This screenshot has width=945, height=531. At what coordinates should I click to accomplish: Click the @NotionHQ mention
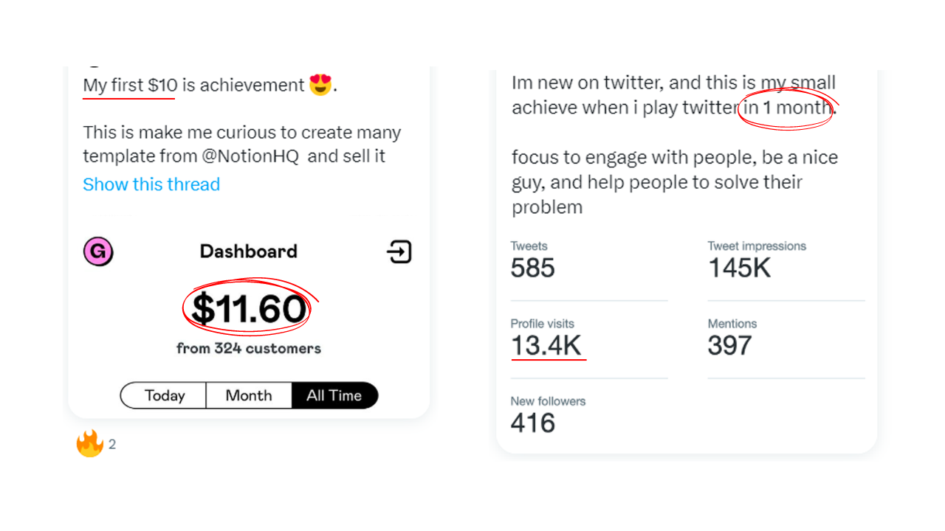(x=250, y=156)
